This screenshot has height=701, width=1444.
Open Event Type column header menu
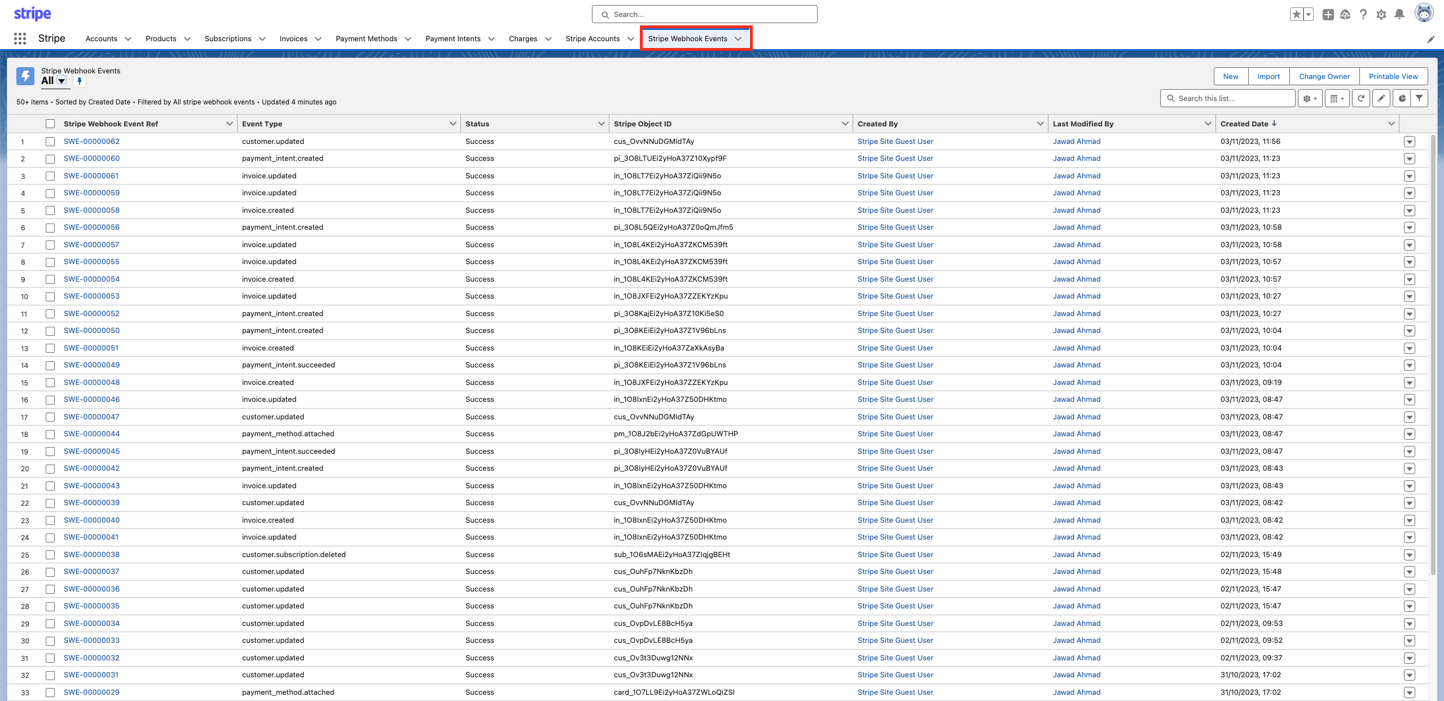pyautogui.click(x=453, y=124)
